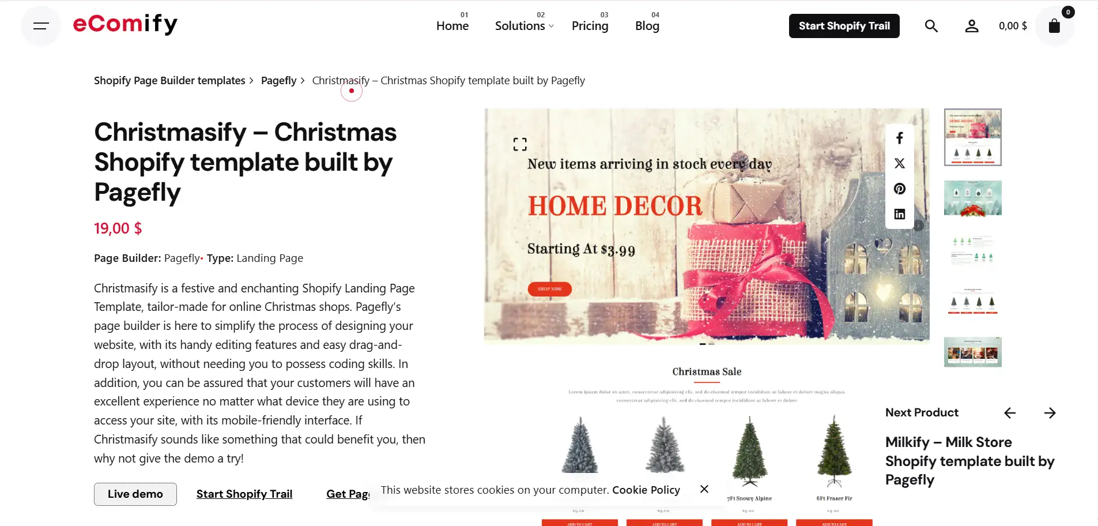Expand image fullscreen icon
1098x526 pixels.
point(520,144)
